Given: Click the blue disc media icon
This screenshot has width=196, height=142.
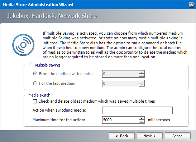Looking at the screenshot, I should coord(23,45).
